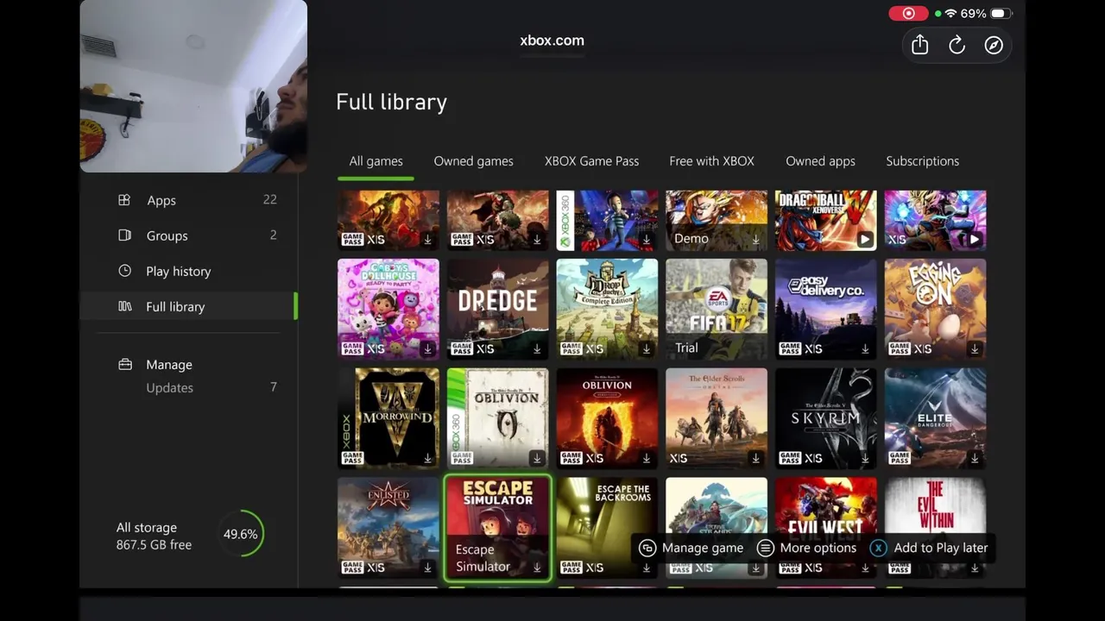Screen dimensions: 1105x621
Task: Reload the page with the refresh icon
Action: click(957, 46)
